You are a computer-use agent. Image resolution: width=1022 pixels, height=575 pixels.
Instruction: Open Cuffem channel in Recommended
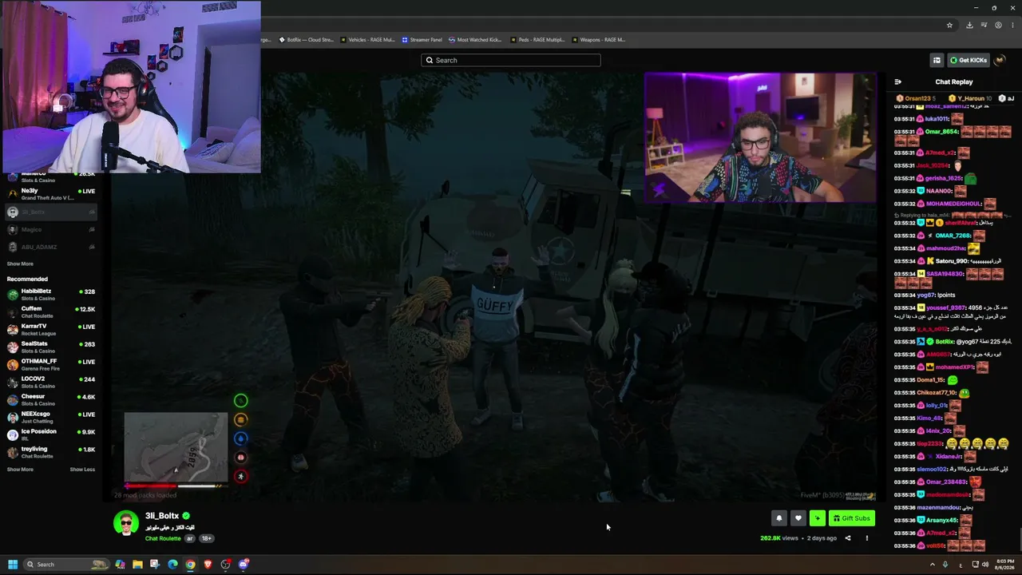[51, 311]
